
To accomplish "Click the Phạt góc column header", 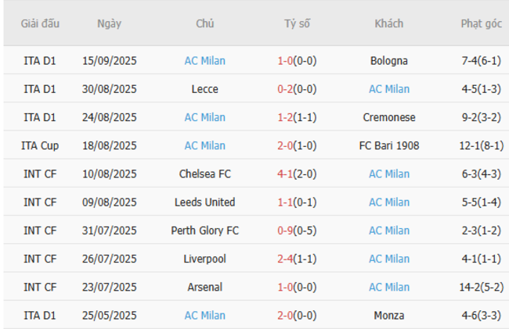I will click(482, 23).
